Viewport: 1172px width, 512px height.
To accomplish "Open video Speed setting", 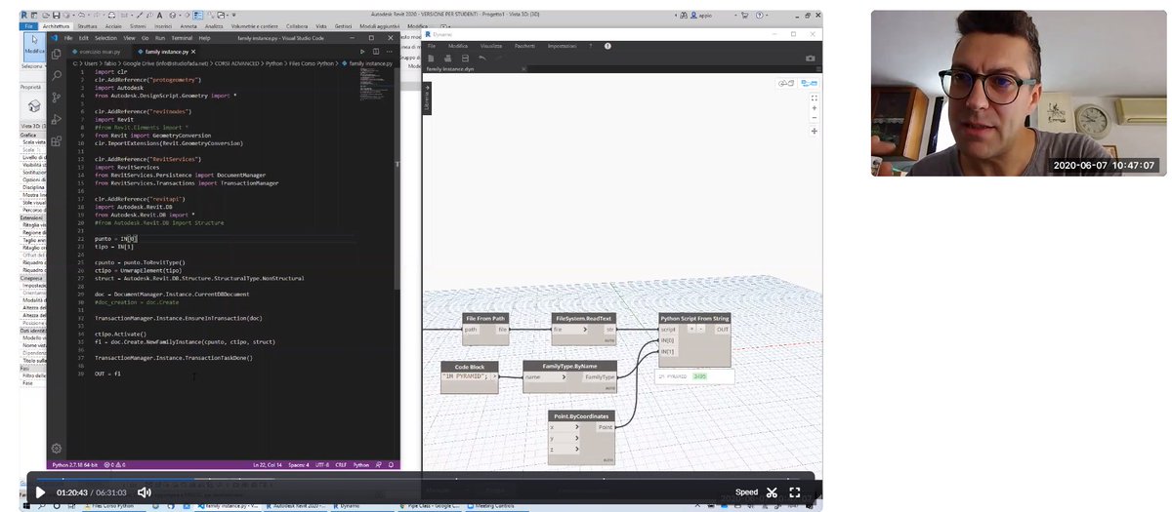I will tap(746, 492).
